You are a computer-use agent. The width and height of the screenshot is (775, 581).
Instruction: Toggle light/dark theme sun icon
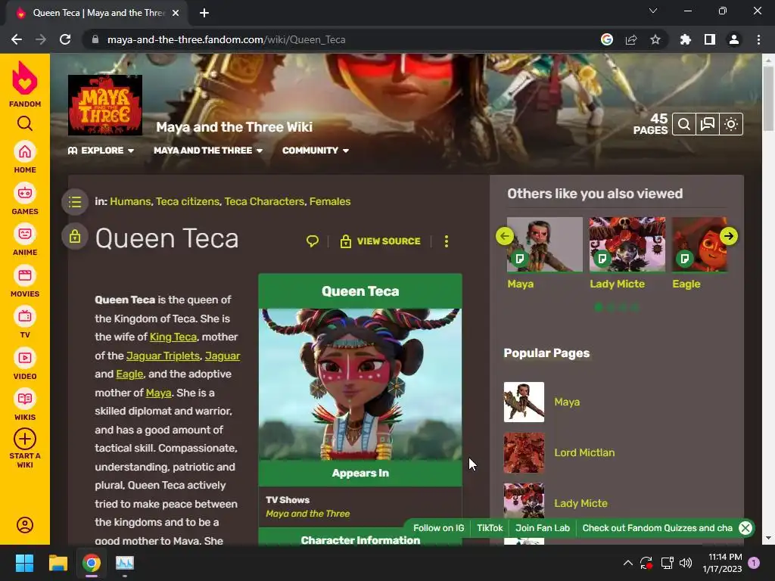pos(731,124)
